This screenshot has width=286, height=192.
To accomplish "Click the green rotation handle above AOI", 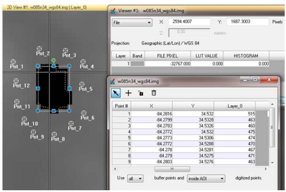I will 54,60.
